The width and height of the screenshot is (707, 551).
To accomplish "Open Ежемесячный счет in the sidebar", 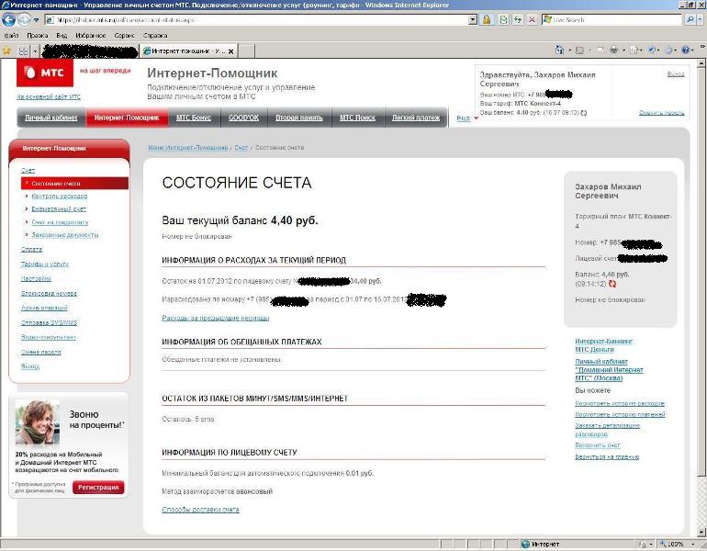I will click(59, 208).
